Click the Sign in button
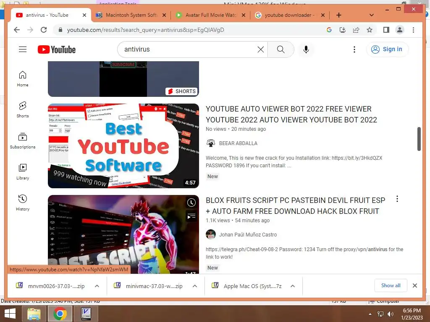Viewport: 430px width, 322px height. [x=387, y=49]
